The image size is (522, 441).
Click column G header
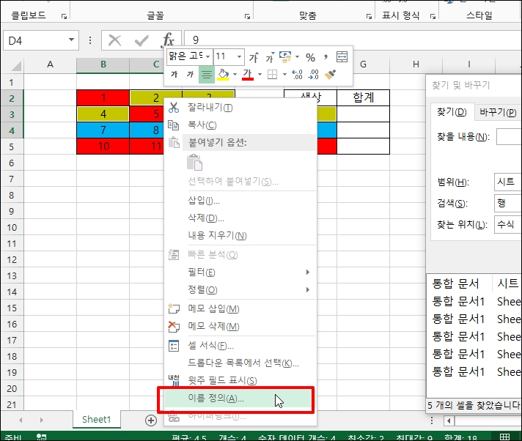click(x=363, y=64)
